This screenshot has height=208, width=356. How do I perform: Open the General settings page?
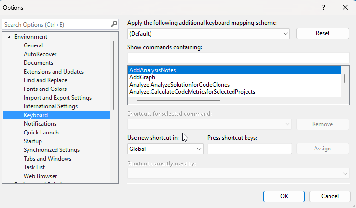point(33,45)
